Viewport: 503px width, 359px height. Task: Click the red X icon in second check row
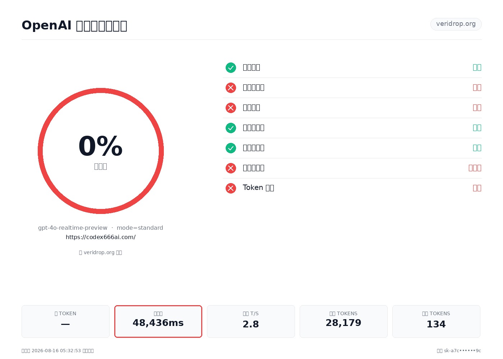(x=231, y=88)
